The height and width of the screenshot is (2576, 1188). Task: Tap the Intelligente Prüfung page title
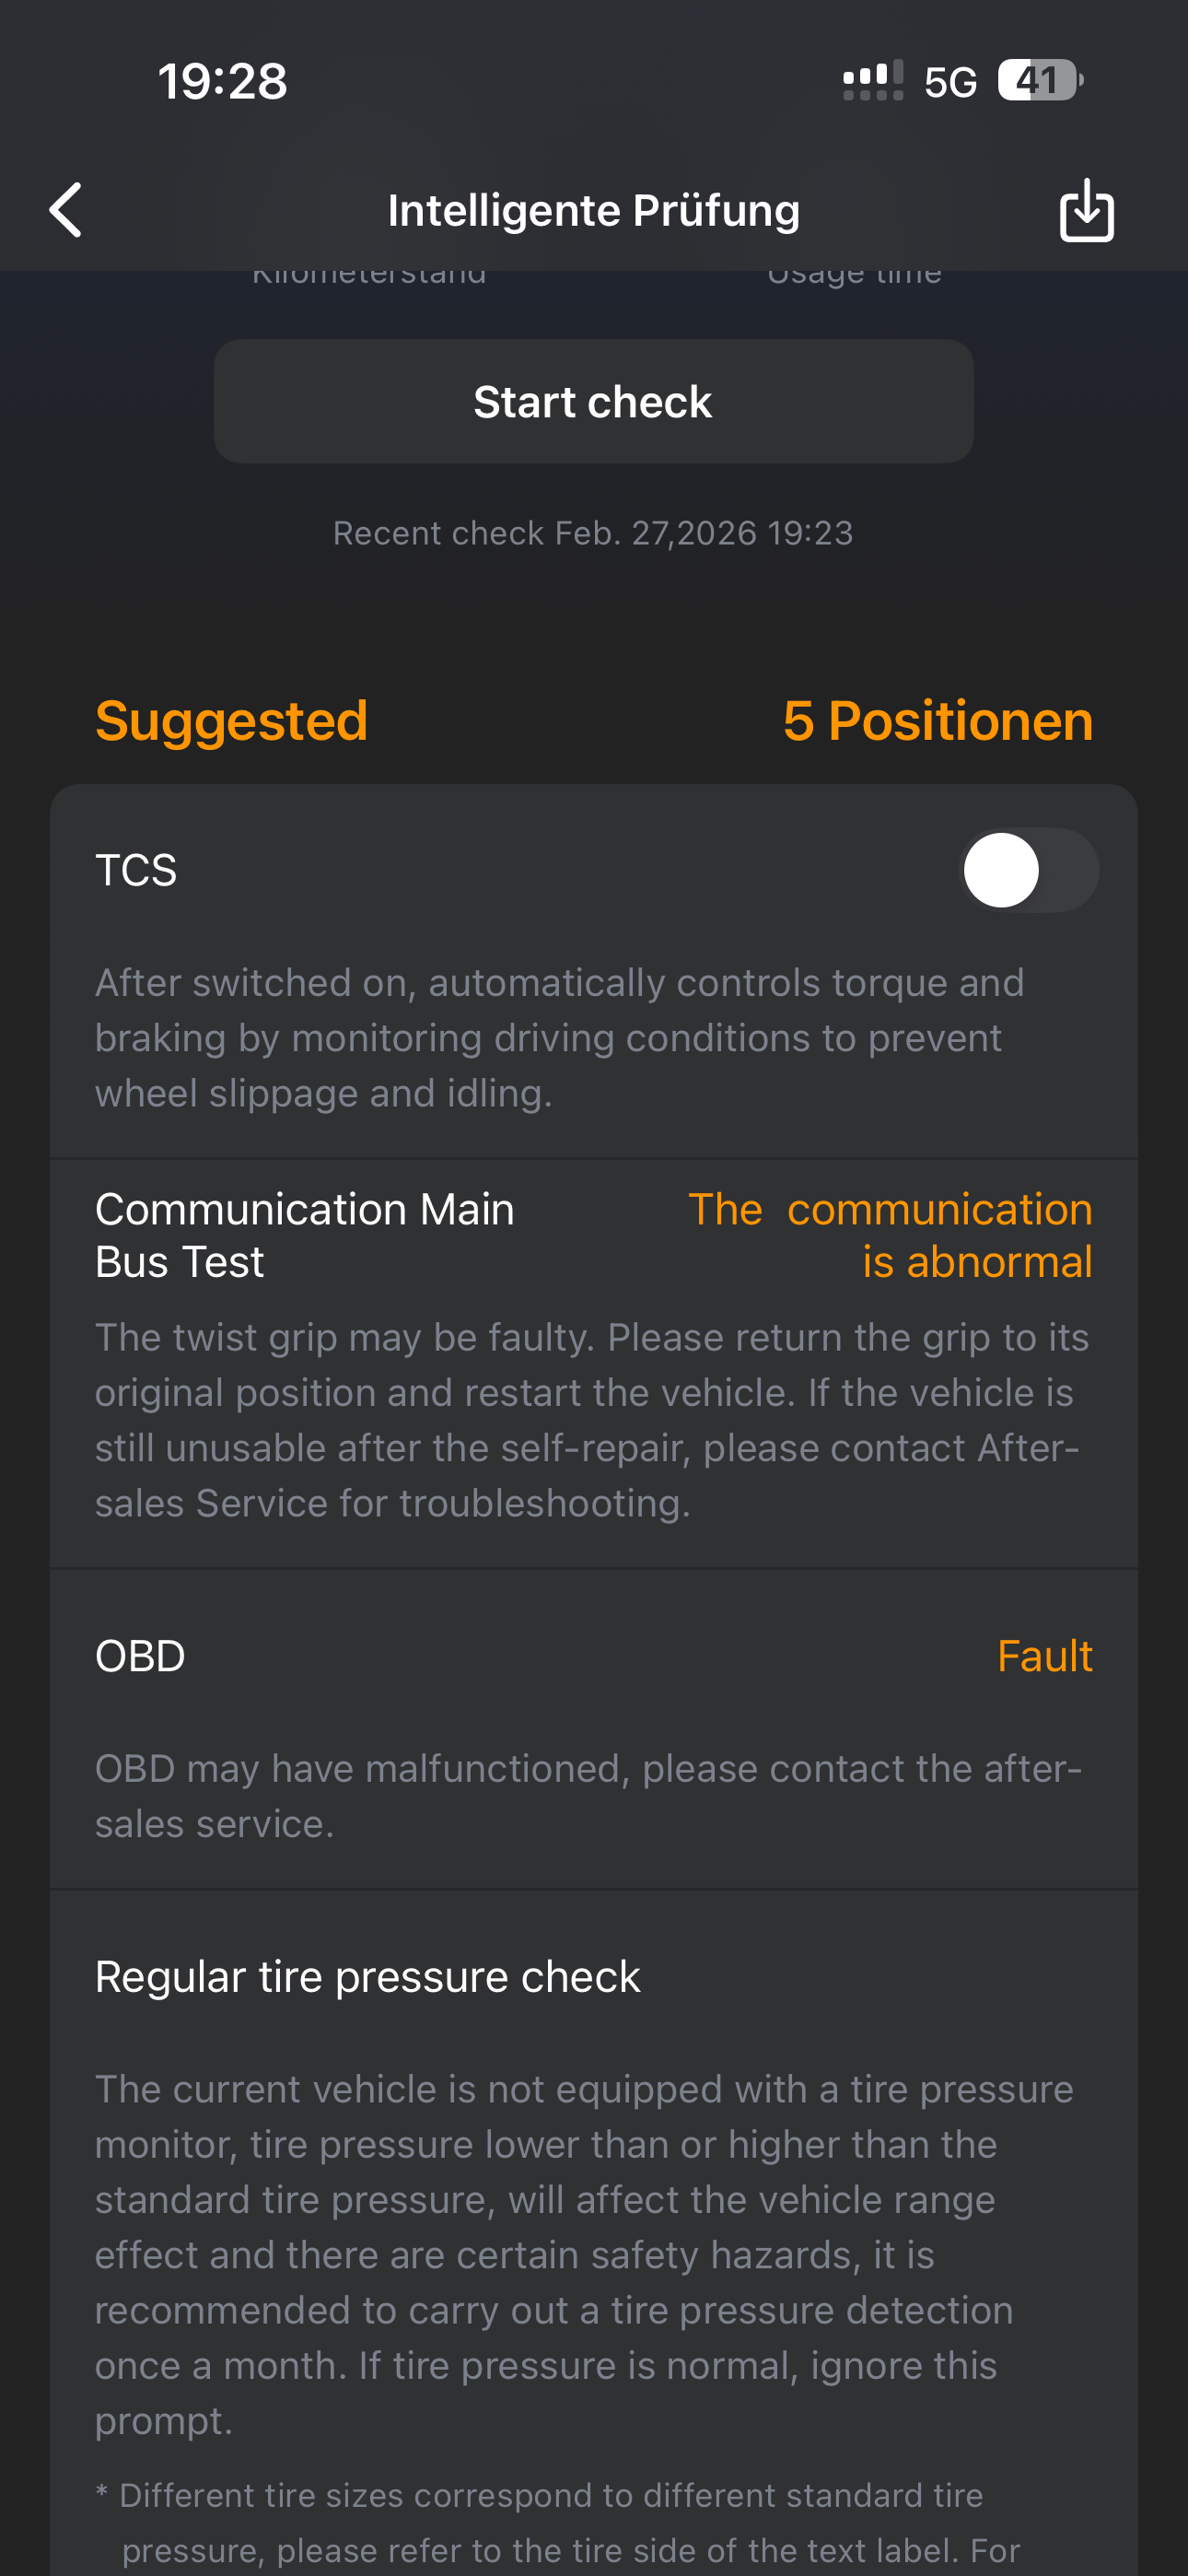click(x=593, y=210)
